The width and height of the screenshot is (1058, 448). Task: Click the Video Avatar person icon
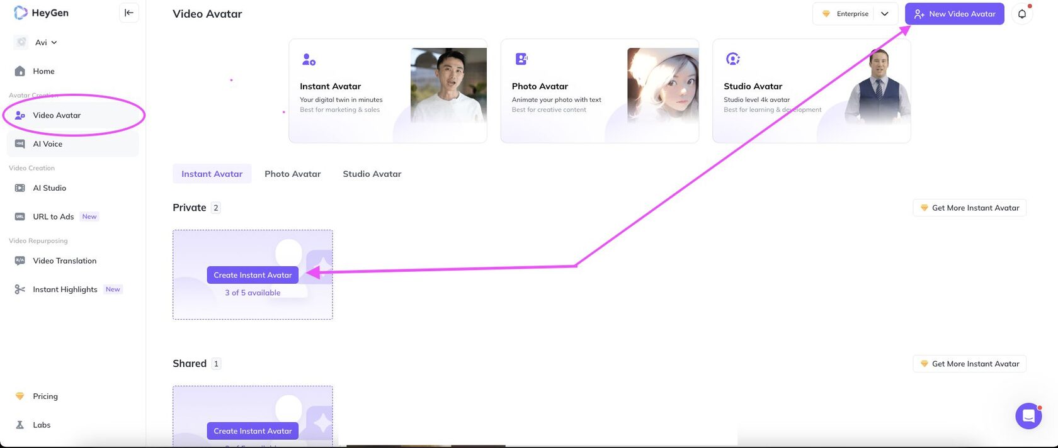click(x=20, y=115)
